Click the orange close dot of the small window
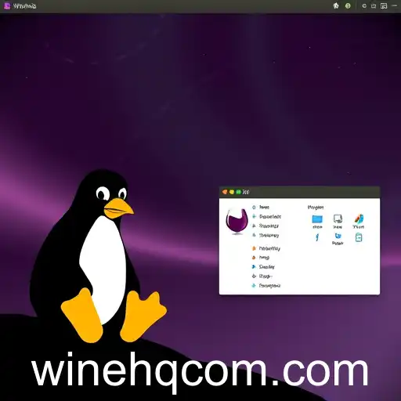This screenshot has height=401, width=401. pyautogui.click(x=225, y=192)
